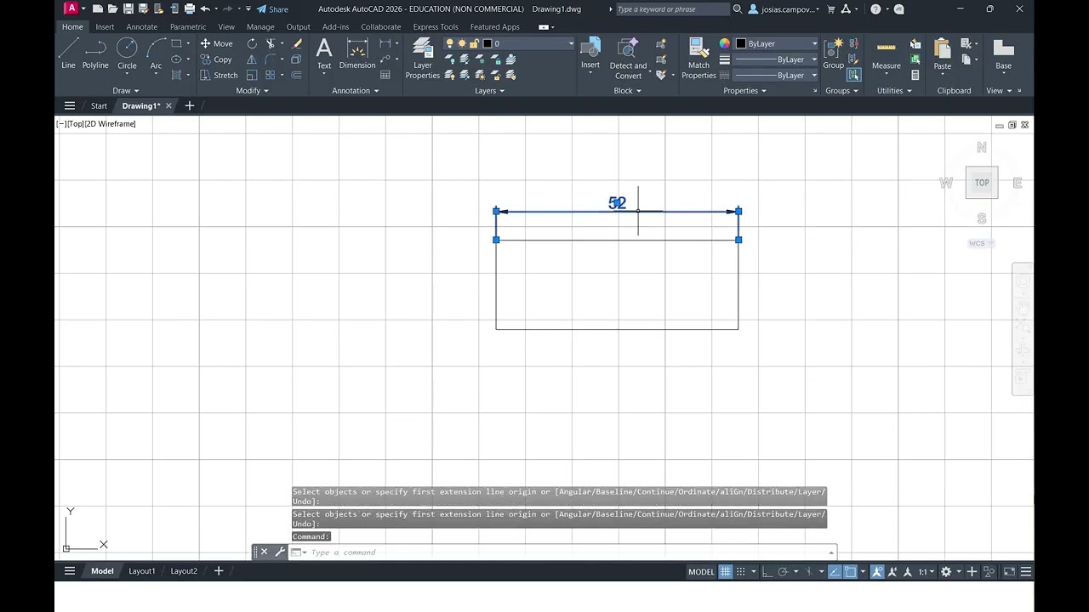This screenshot has height=612, width=1089.
Task: Click the MODEL space button
Action: tap(701, 572)
